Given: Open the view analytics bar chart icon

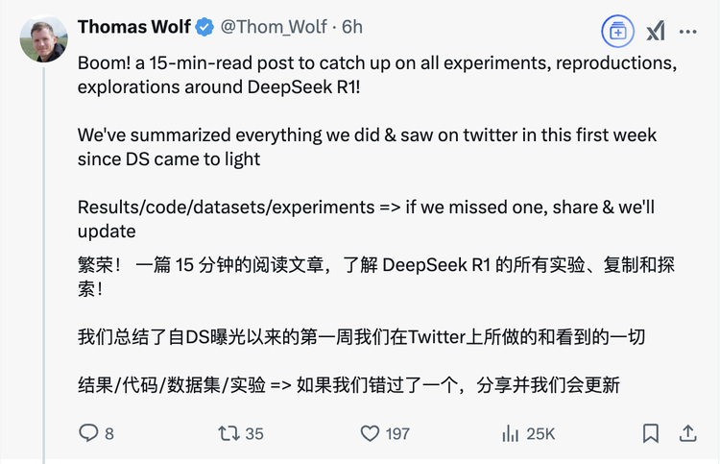Looking at the screenshot, I should (x=510, y=433).
